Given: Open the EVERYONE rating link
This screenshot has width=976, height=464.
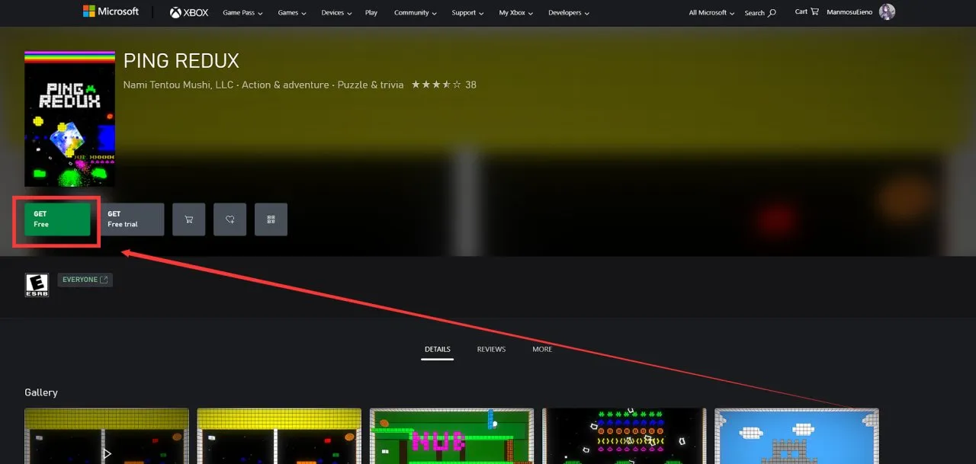Looking at the screenshot, I should point(85,280).
